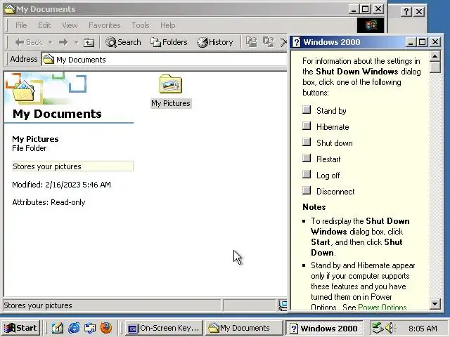Launch the Show Desktop quick launch icon
450x337 pixels.
click(58, 328)
